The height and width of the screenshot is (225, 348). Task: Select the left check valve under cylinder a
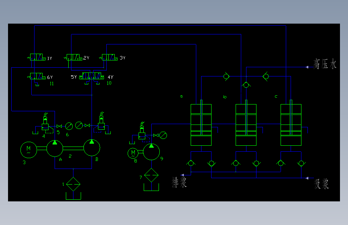point(191,163)
